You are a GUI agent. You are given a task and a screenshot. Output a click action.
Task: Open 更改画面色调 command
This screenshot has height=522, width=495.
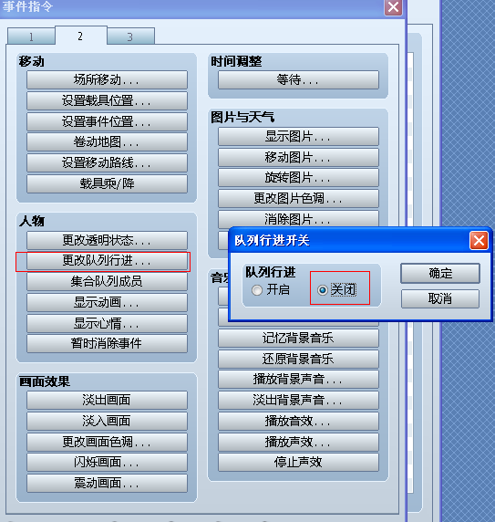pyautogui.click(x=107, y=442)
